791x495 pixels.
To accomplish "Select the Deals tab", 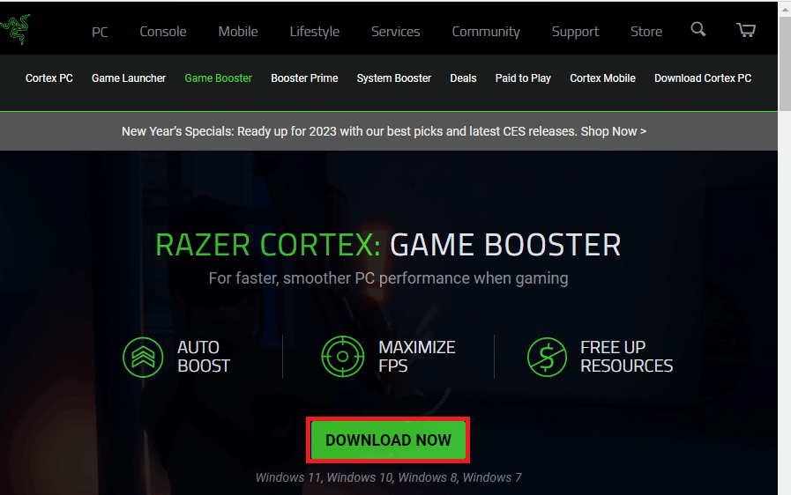I will (463, 78).
